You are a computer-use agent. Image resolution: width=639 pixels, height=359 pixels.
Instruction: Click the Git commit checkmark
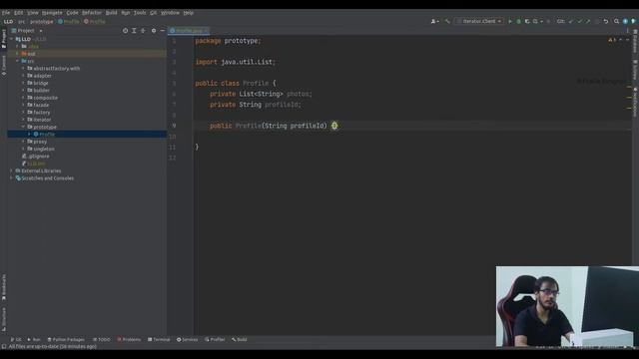click(579, 21)
